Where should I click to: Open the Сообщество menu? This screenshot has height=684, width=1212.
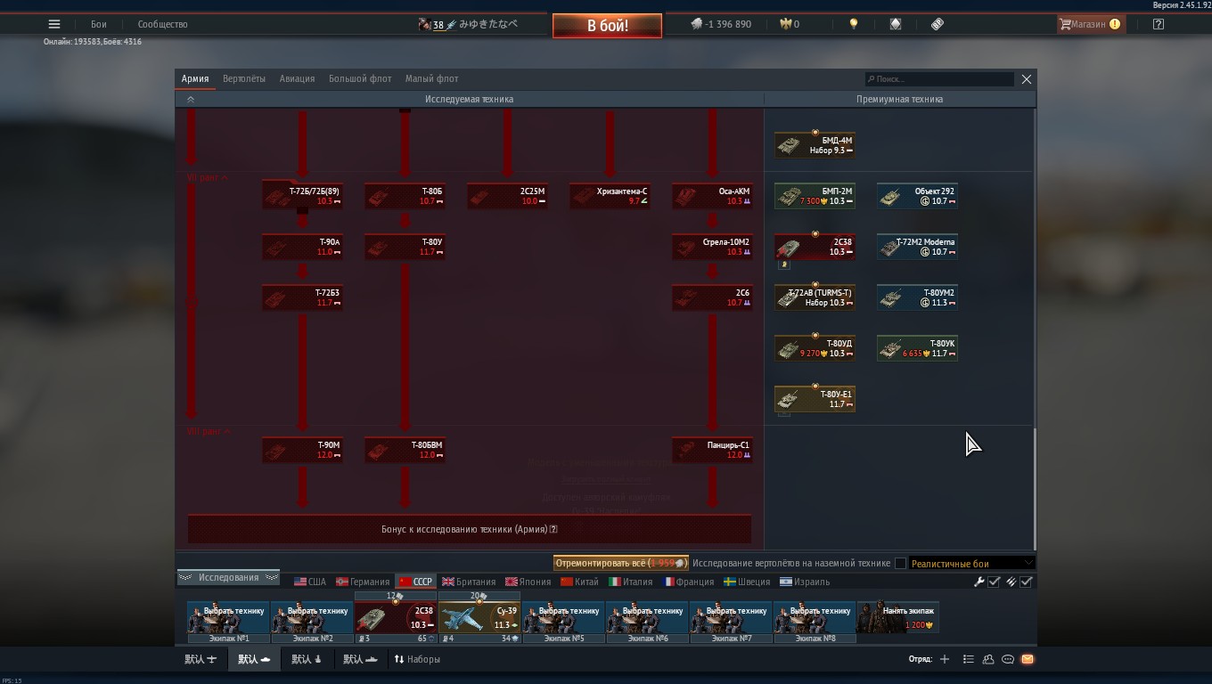point(162,24)
